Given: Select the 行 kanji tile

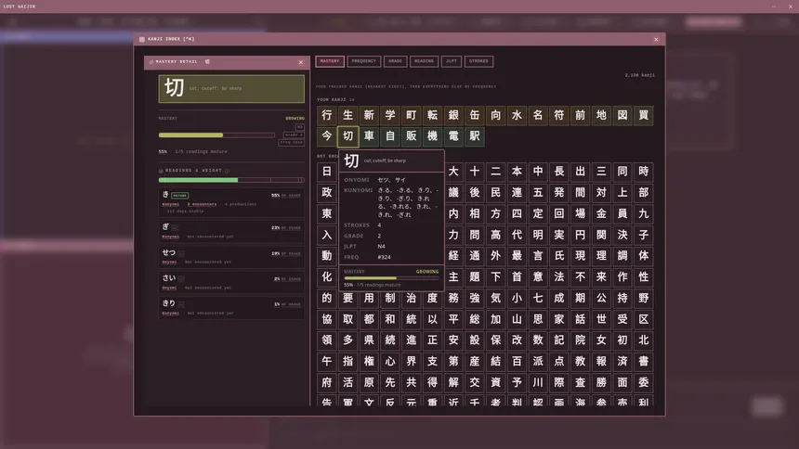Looking at the screenshot, I should (327, 115).
